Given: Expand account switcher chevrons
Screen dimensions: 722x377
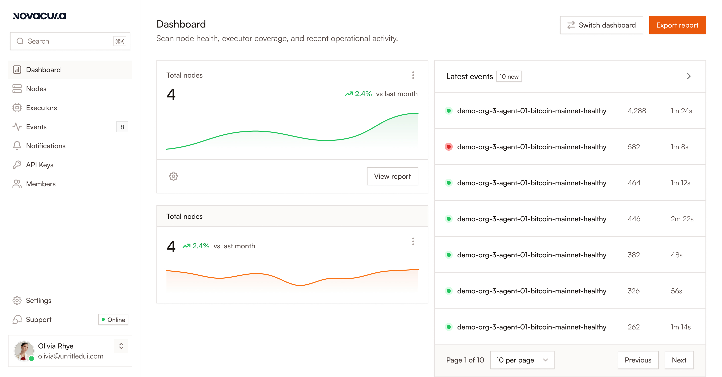Looking at the screenshot, I should click(121, 346).
